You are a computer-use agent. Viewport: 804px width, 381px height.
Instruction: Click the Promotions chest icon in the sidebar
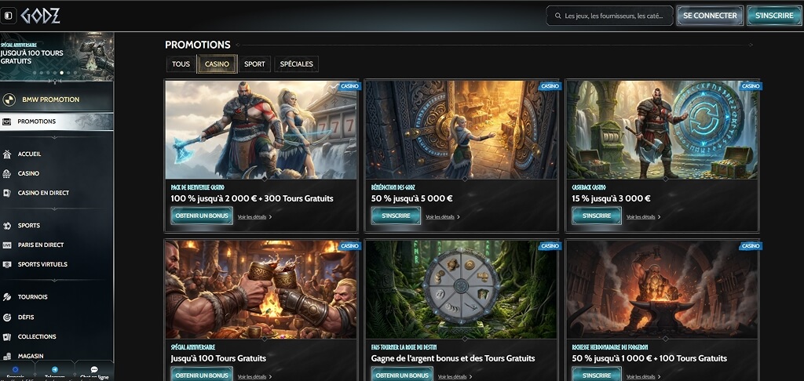pos(6,122)
